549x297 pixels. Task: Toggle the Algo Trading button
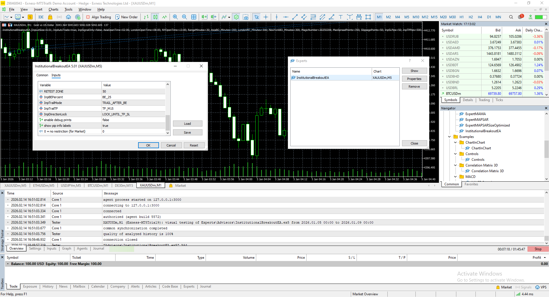click(x=99, y=17)
